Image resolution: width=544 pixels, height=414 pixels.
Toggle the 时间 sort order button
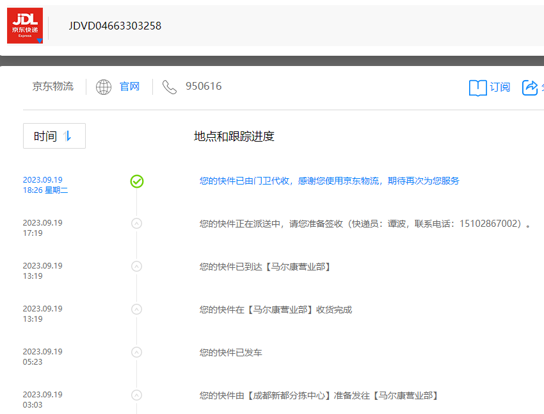(x=54, y=136)
